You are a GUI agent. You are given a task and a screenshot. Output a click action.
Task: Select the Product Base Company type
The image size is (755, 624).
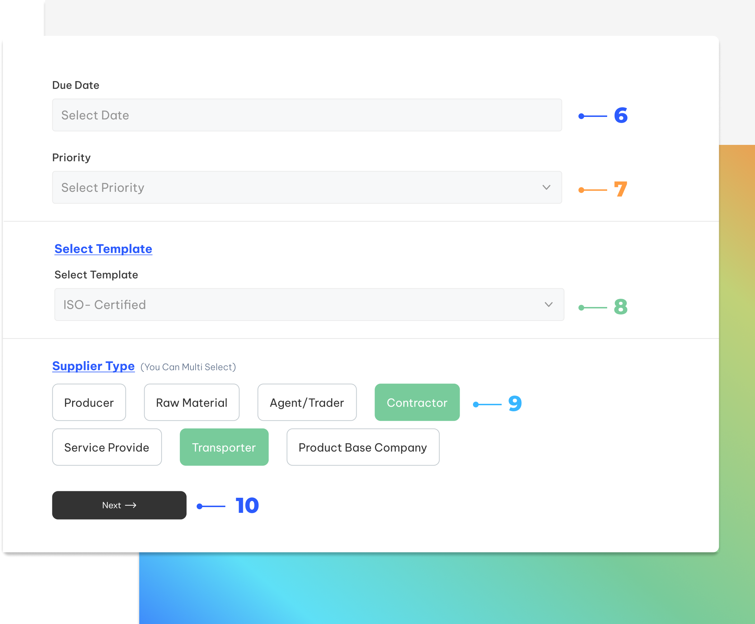[x=362, y=447]
